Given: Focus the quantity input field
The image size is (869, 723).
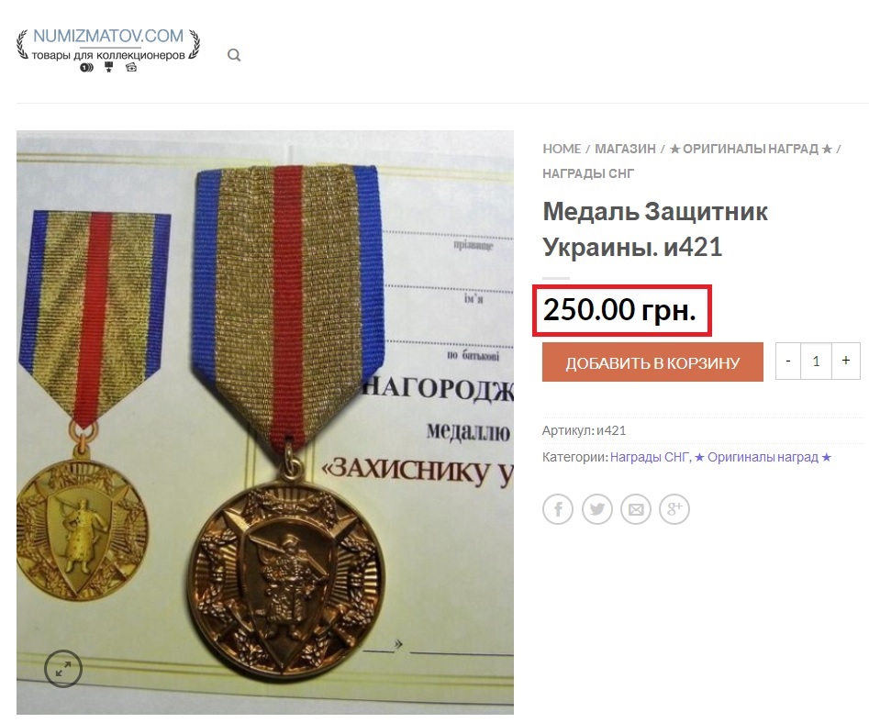Looking at the screenshot, I should [817, 361].
